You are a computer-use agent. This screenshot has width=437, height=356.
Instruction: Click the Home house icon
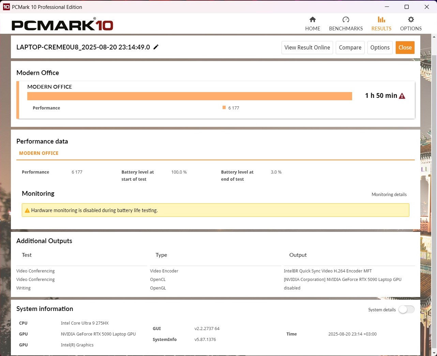pos(313,20)
